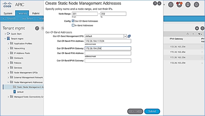
Task: Click the Application Profiles folder icon
Action: click(x=12, y=43)
